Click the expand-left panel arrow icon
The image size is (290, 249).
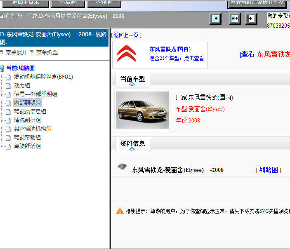pyautogui.click(x=251, y=19)
